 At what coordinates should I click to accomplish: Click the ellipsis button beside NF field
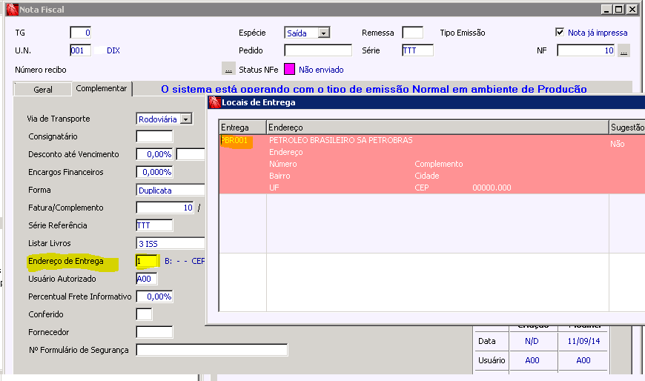(623, 50)
